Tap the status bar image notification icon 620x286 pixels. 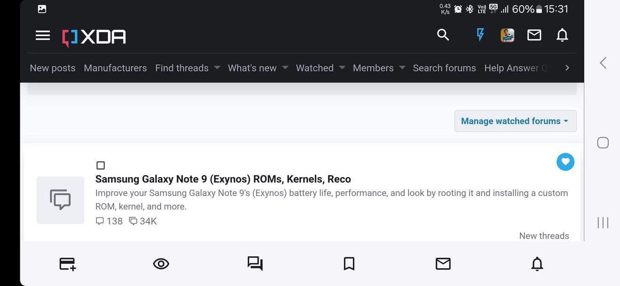42,9
